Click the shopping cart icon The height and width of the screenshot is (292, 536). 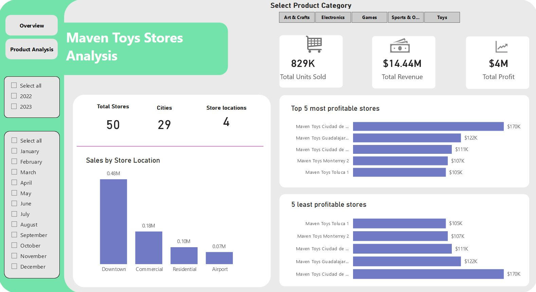point(314,44)
